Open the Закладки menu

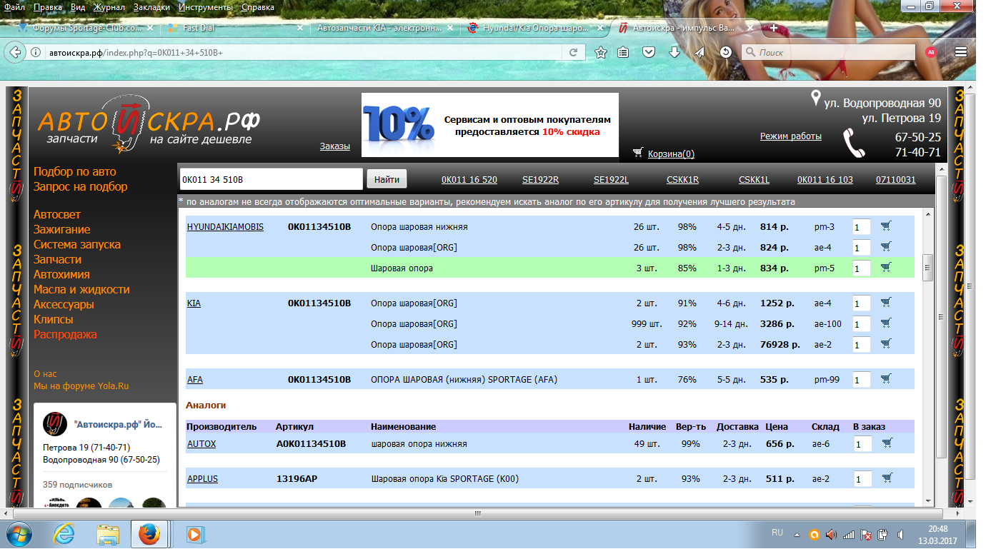(151, 7)
